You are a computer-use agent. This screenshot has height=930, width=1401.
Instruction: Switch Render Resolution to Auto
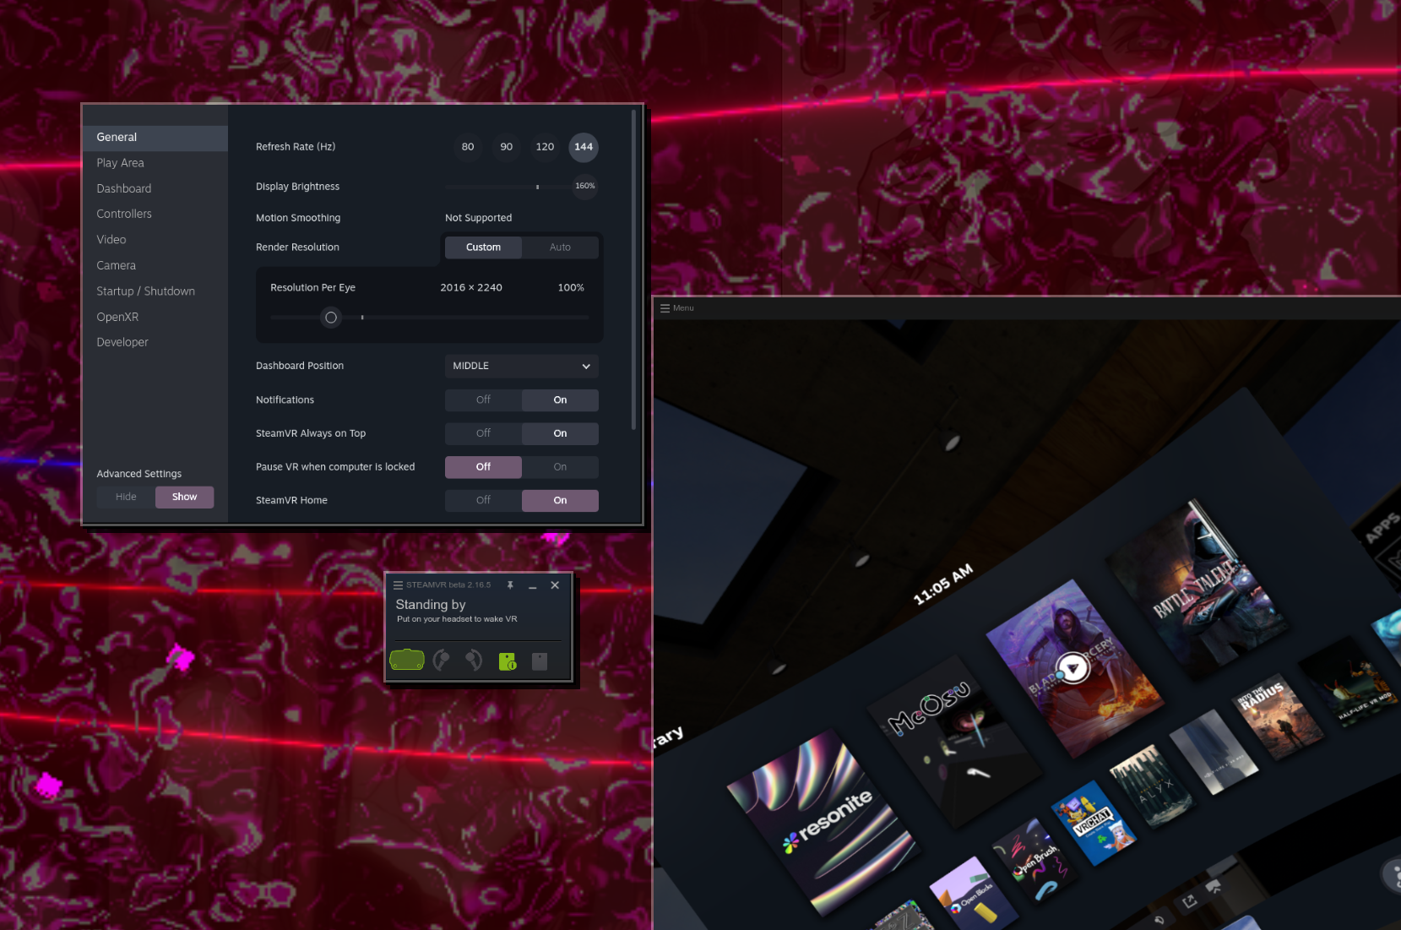click(x=560, y=247)
